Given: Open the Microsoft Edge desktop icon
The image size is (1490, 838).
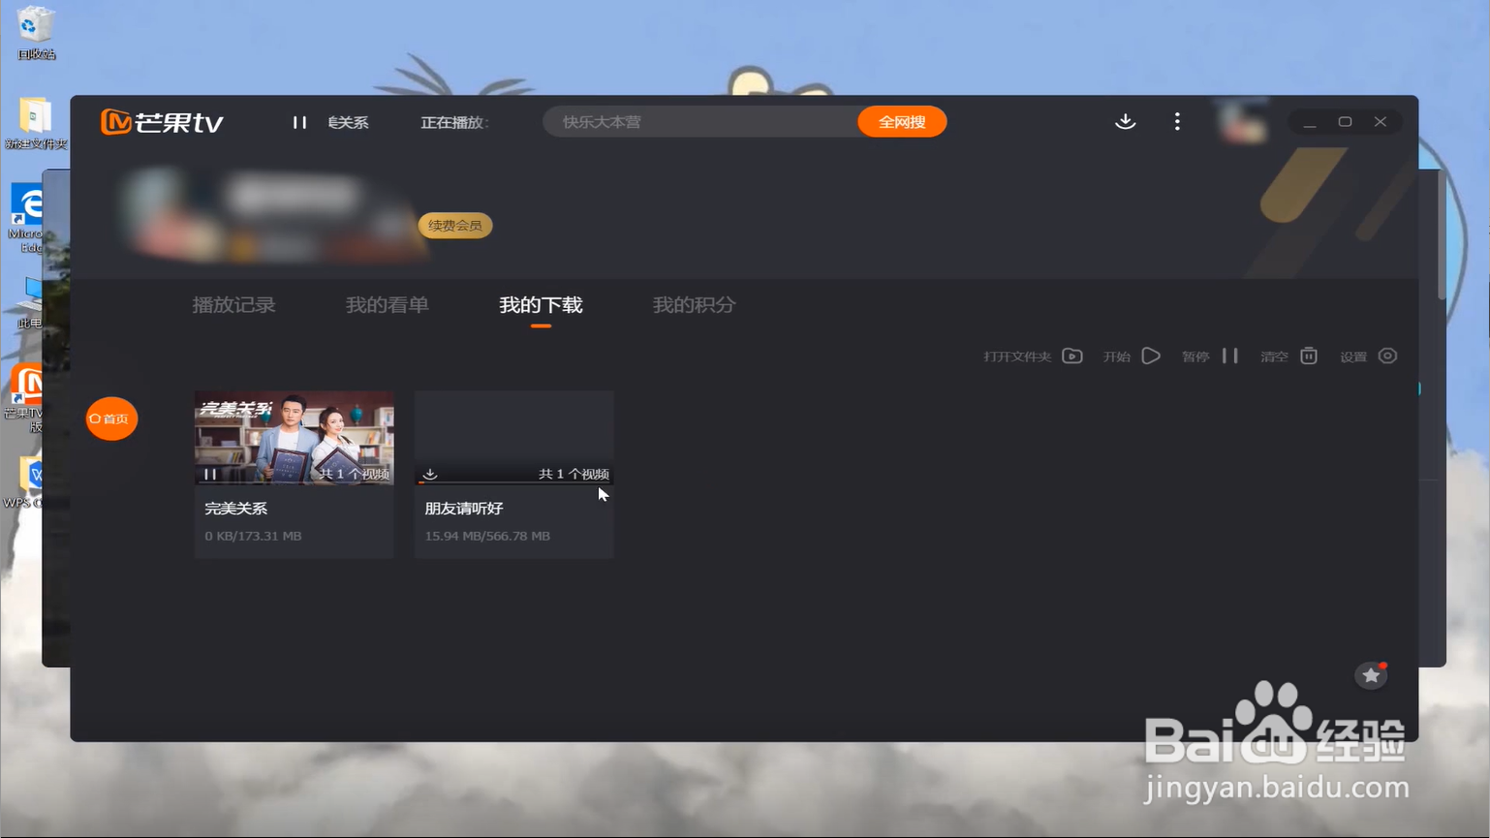Looking at the screenshot, I should point(27,219).
